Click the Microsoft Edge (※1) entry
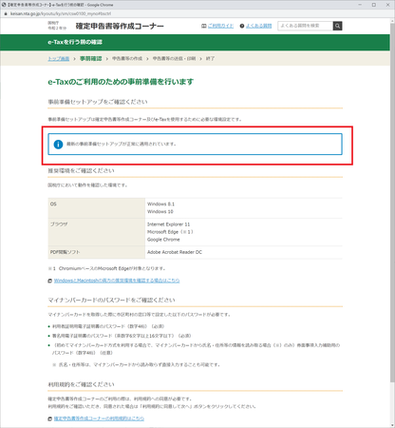 (170, 232)
